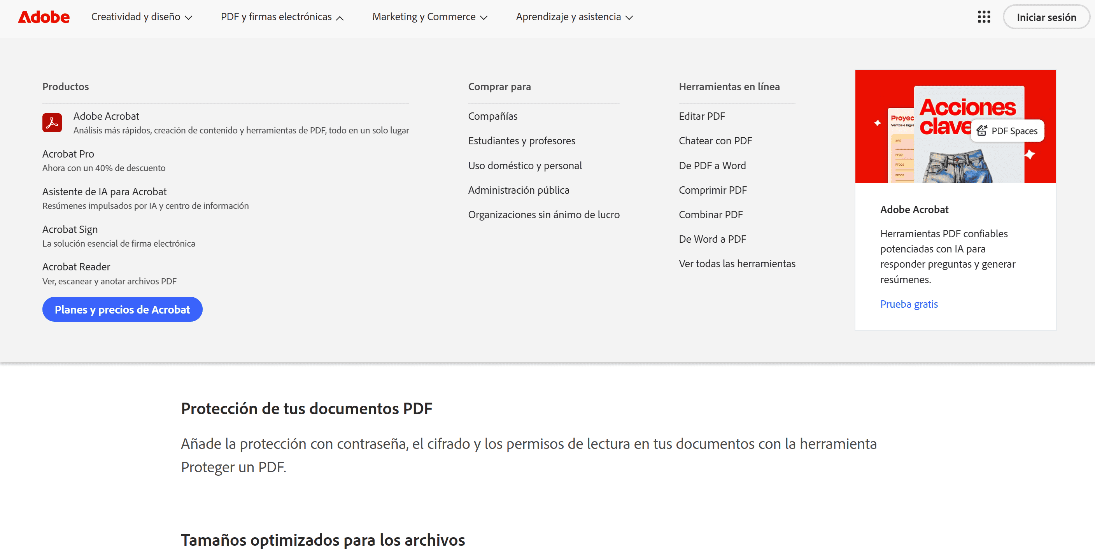Click the Productos column heading
Image resolution: width=1095 pixels, height=559 pixels.
(x=65, y=87)
